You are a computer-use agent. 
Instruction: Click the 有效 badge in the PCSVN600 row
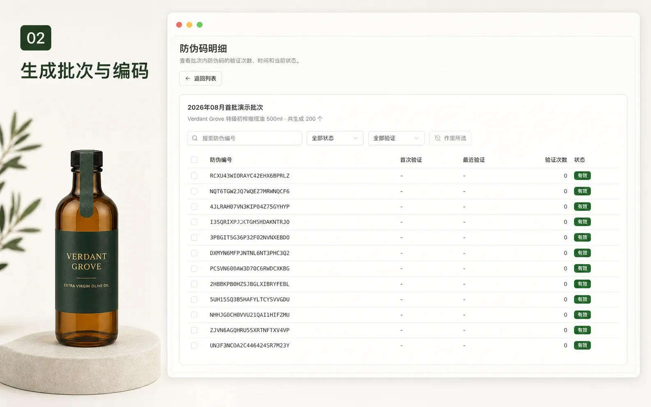(x=582, y=269)
